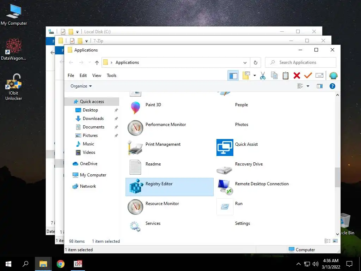
Task: Click the Back navigation arrow
Action: [71, 62]
